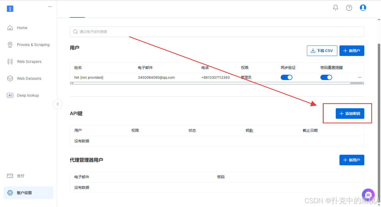
Task: Click the 密码 column header
Action: point(221,177)
